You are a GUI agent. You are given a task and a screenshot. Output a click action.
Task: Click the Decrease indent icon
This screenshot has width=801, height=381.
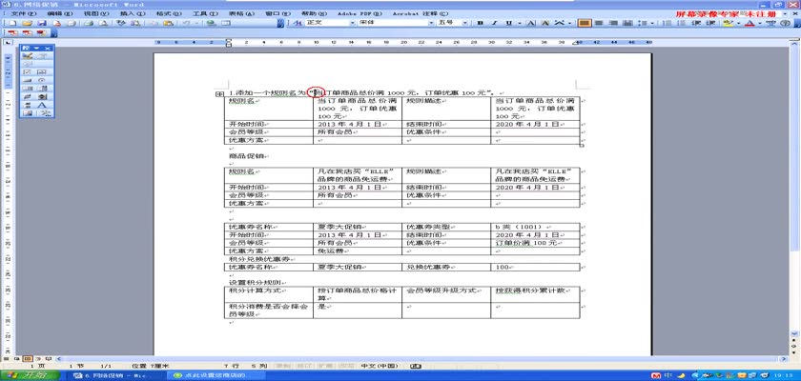(x=696, y=23)
